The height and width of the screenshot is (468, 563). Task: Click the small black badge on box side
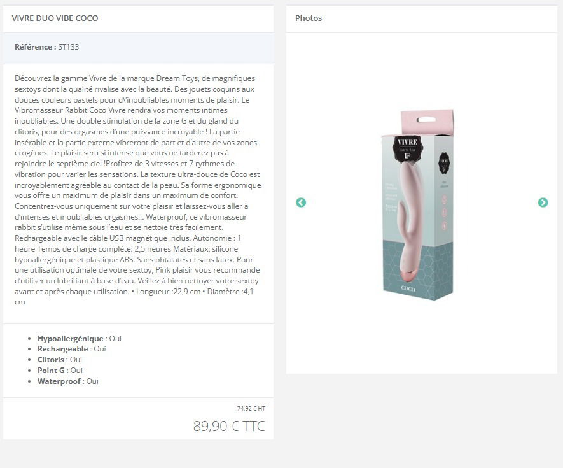[x=445, y=163]
